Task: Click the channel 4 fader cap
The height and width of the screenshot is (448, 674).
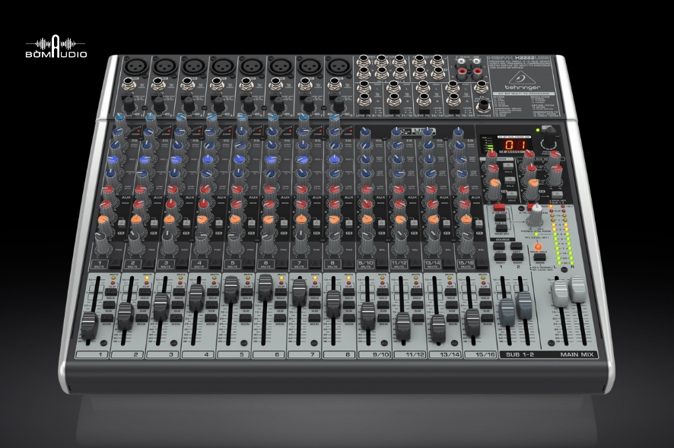Action: coord(196,297)
